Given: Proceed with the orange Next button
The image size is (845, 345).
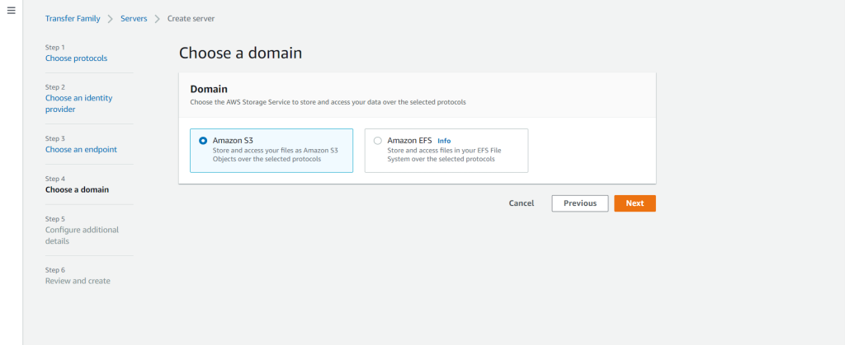Looking at the screenshot, I should coord(635,203).
